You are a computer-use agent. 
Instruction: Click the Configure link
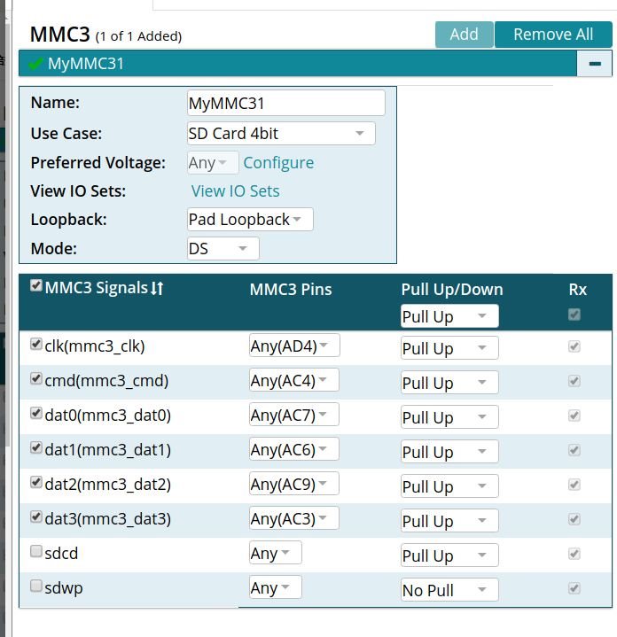(x=278, y=163)
